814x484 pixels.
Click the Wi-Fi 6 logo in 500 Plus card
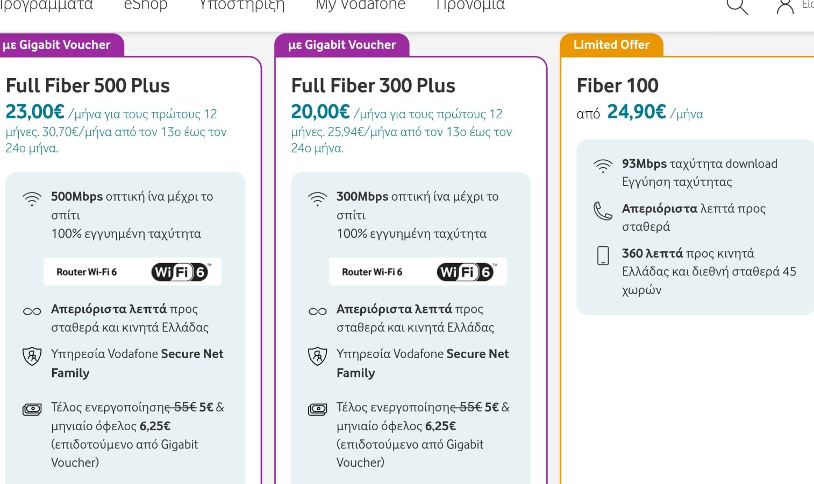point(180,272)
